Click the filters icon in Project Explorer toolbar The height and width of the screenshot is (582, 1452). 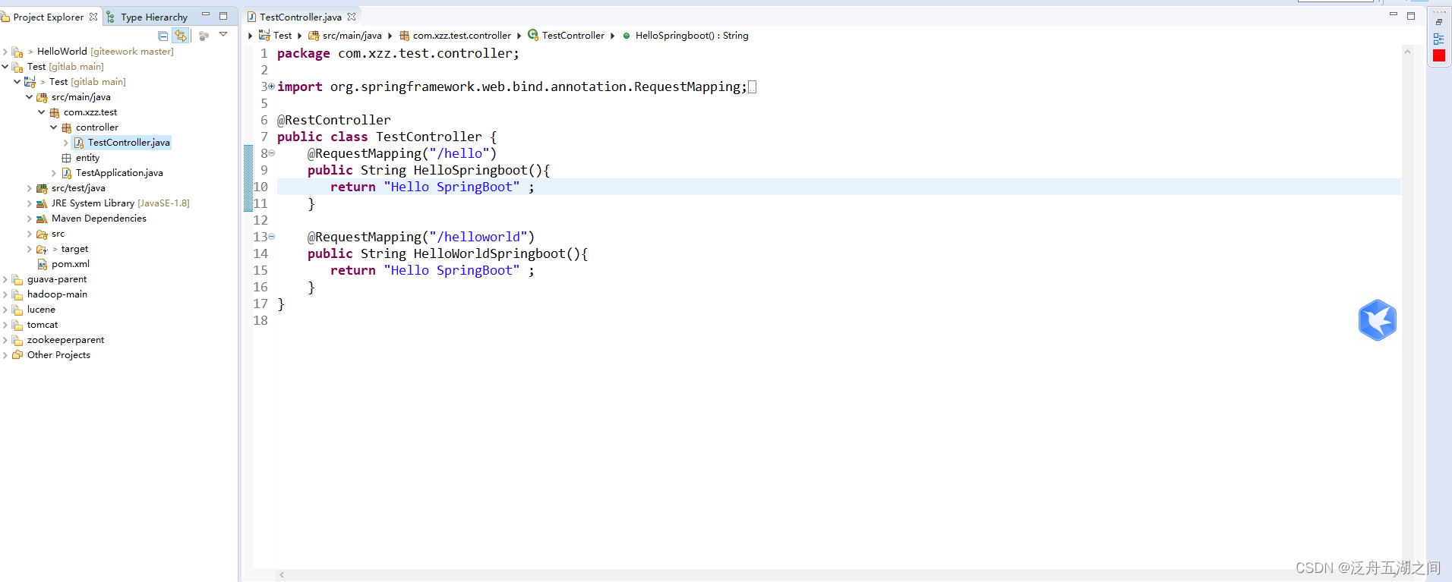tap(204, 36)
